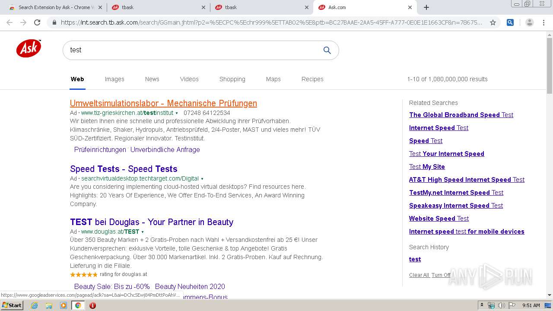This screenshot has width=553, height=311.
Task: Open the Unverbindliche Anfrage sitelink
Action: click(x=165, y=149)
